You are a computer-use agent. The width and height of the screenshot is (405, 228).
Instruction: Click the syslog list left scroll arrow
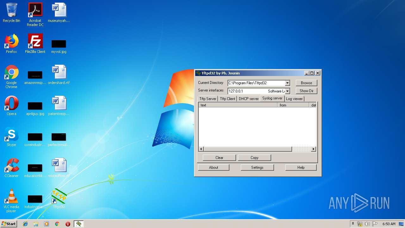click(x=201, y=149)
